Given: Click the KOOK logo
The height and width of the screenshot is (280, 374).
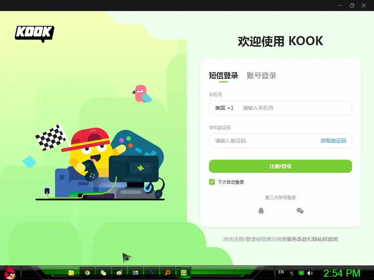Looking at the screenshot, I should [x=35, y=34].
